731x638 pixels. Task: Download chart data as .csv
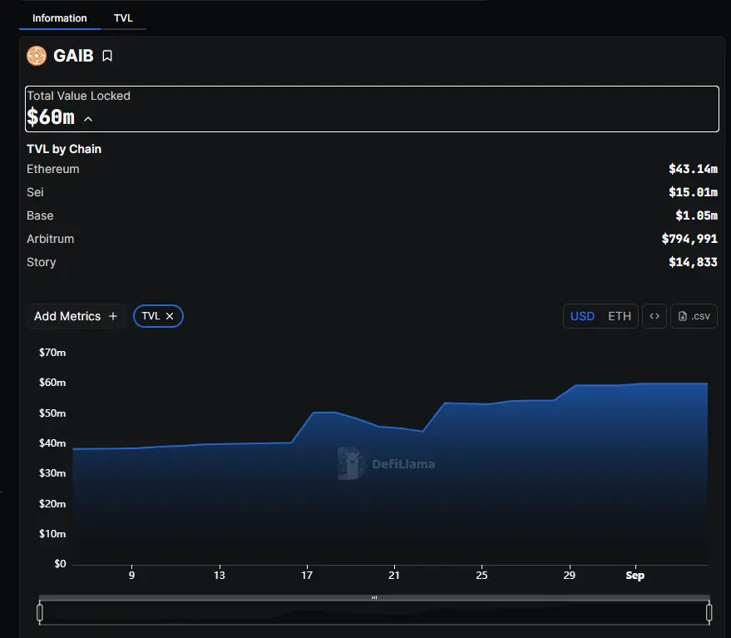tap(694, 316)
